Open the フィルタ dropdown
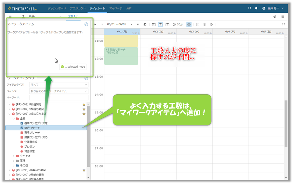The width and height of the screenshot is (293, 184). (59, 91)
